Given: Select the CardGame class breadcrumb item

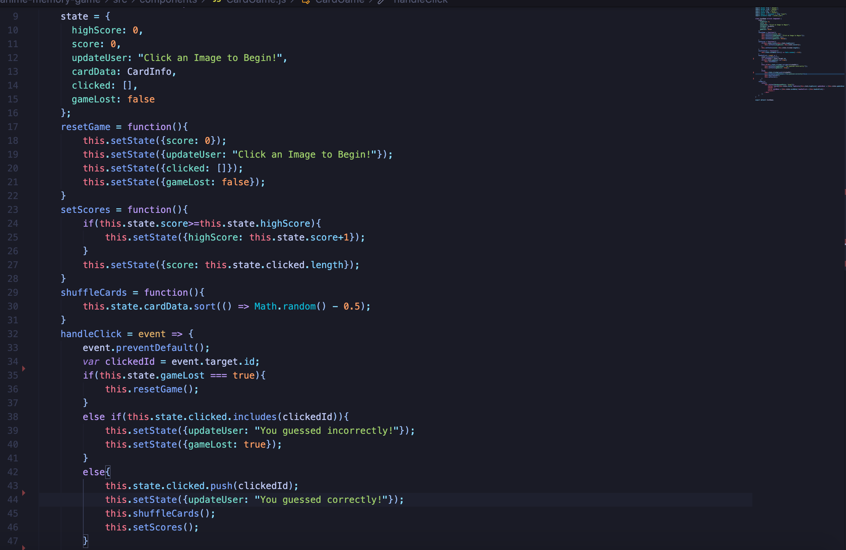Looking at the screenshot, I should coord(340,2).
